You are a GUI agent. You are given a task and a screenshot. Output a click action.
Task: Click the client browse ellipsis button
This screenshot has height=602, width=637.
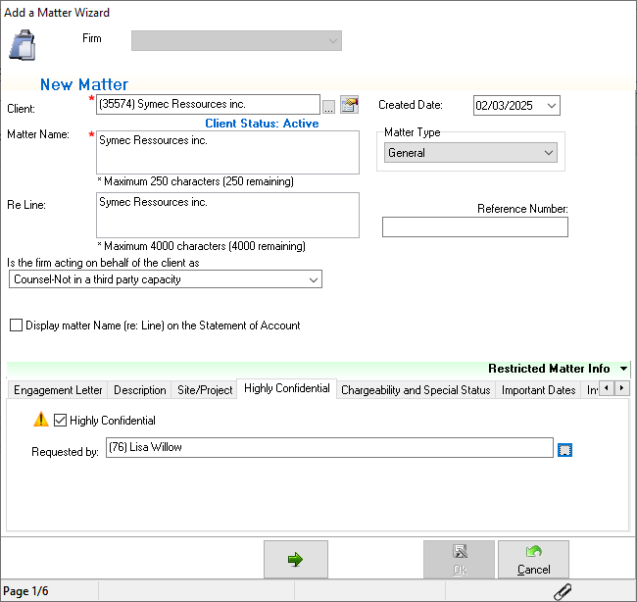click(x=328, y=107)
